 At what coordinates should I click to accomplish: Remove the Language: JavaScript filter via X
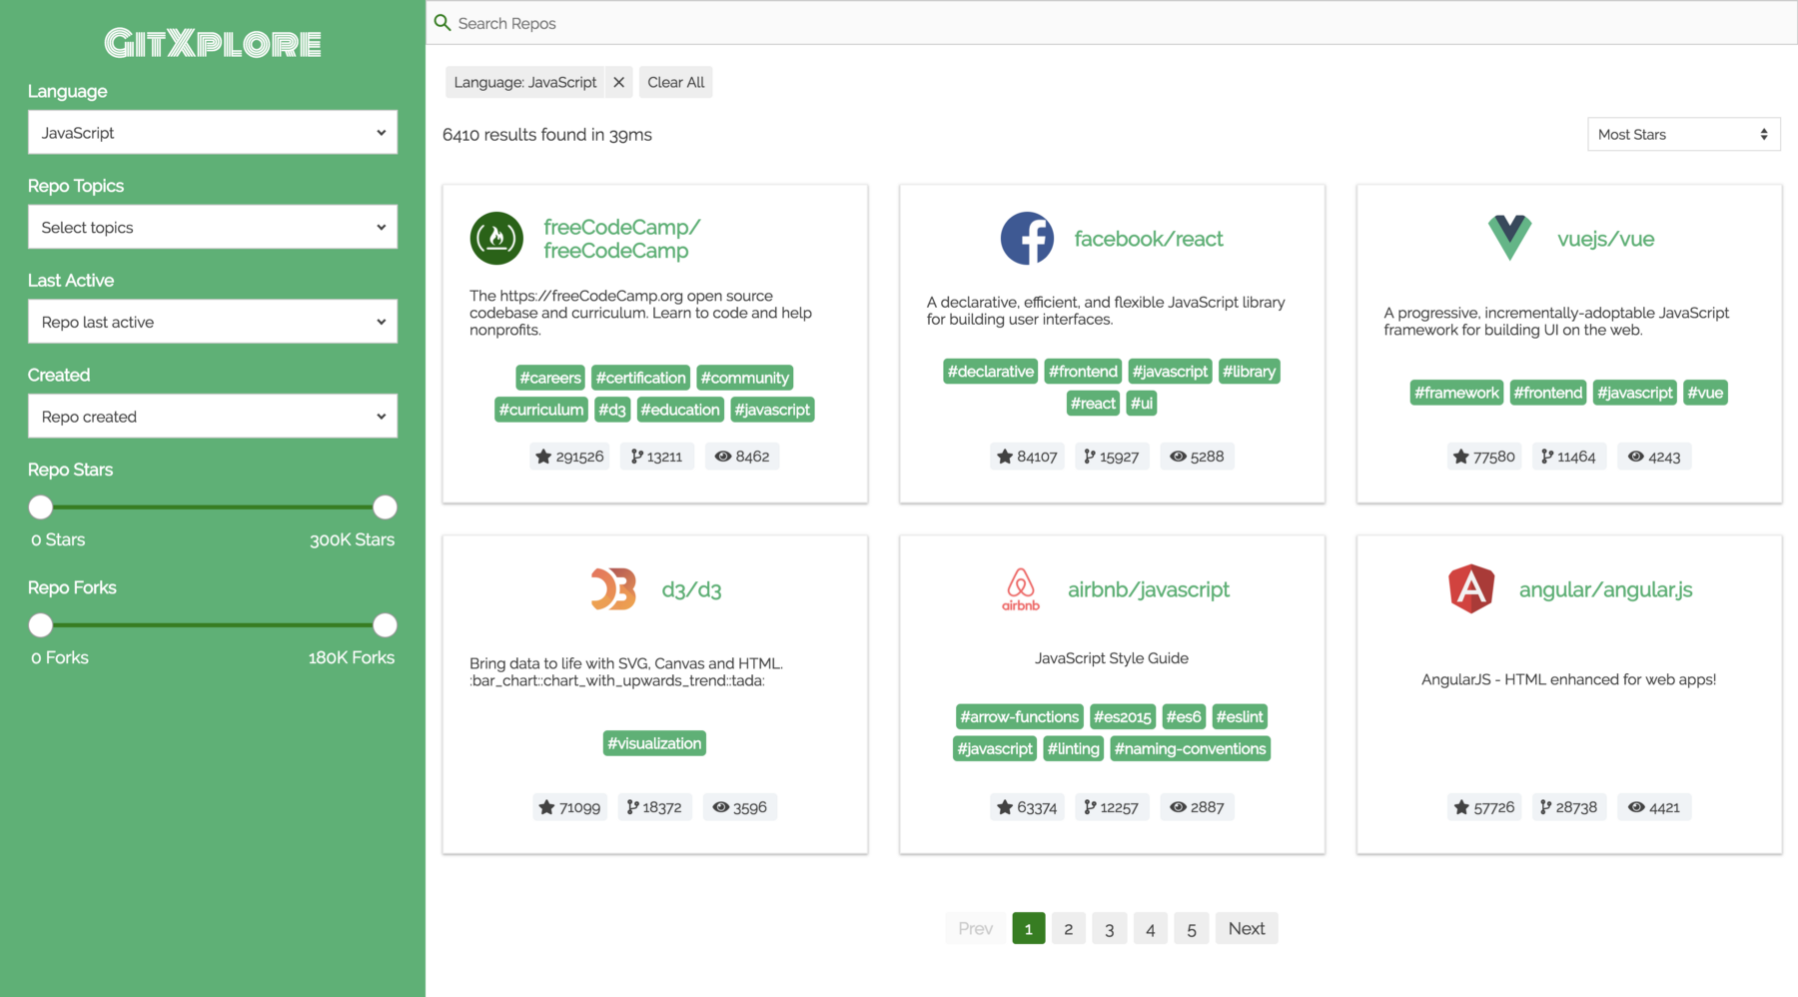tap(618, 82)
